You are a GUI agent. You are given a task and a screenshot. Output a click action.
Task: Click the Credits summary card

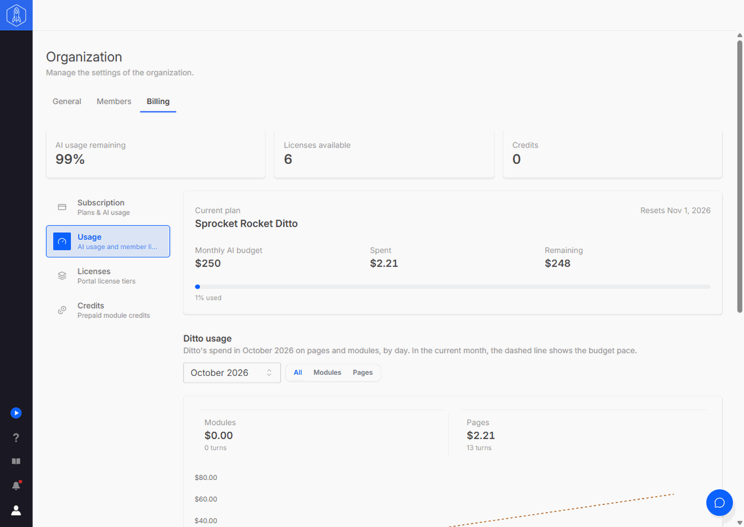[x=613, y=154]
